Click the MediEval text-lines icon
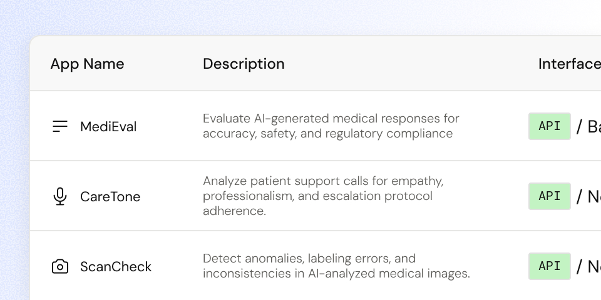The height and width of the screenshot is (300, 601). tap(60, 126)
